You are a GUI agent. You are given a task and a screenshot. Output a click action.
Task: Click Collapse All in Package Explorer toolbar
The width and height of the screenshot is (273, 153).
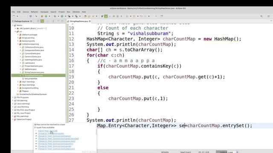point(38,21)
